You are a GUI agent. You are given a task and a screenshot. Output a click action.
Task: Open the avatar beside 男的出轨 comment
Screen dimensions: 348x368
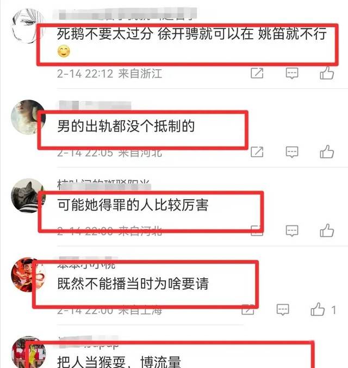tap(28, 117)
